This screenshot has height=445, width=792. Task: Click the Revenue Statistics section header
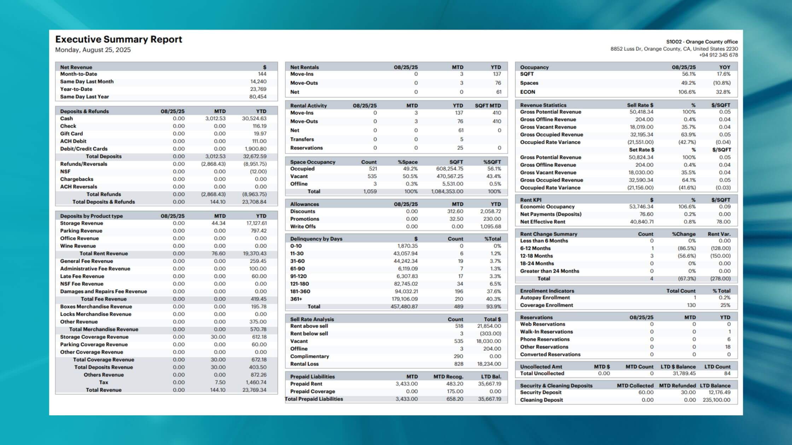click(543, 105)
